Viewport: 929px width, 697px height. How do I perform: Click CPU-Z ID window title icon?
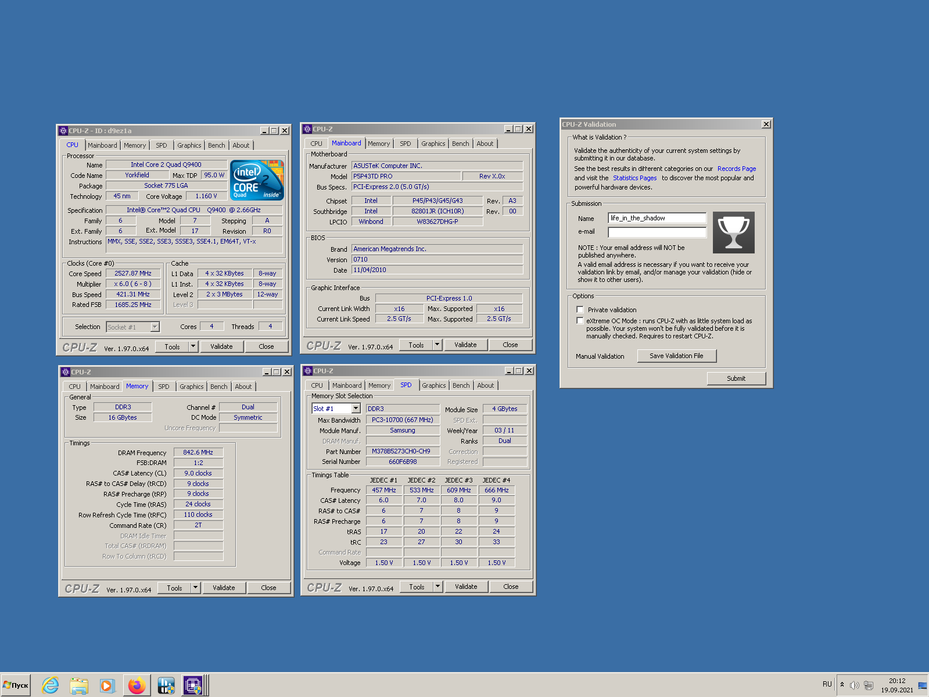pos(63,131)
